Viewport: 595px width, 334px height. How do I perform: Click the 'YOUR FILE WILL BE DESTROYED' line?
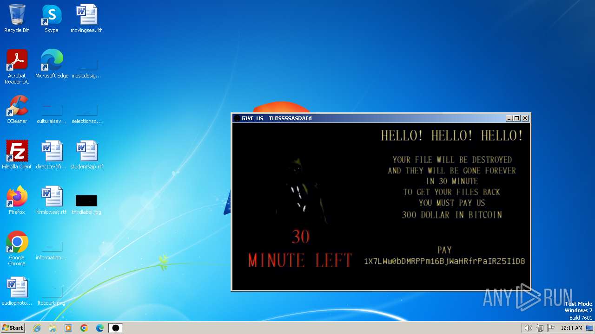(x=452, y=160)
